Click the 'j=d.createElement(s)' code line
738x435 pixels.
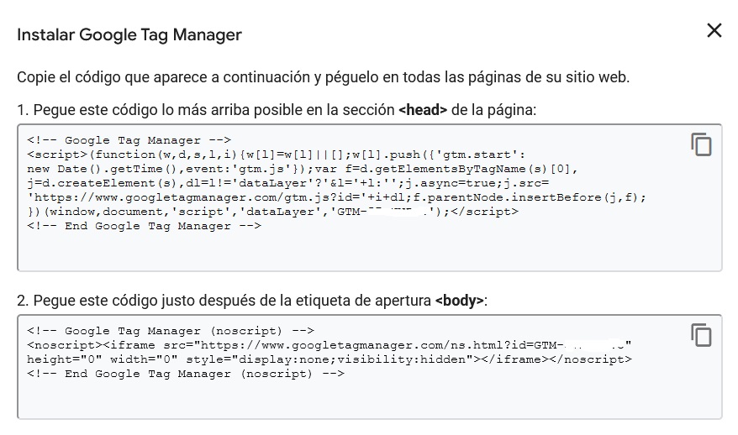click(288, 183)
